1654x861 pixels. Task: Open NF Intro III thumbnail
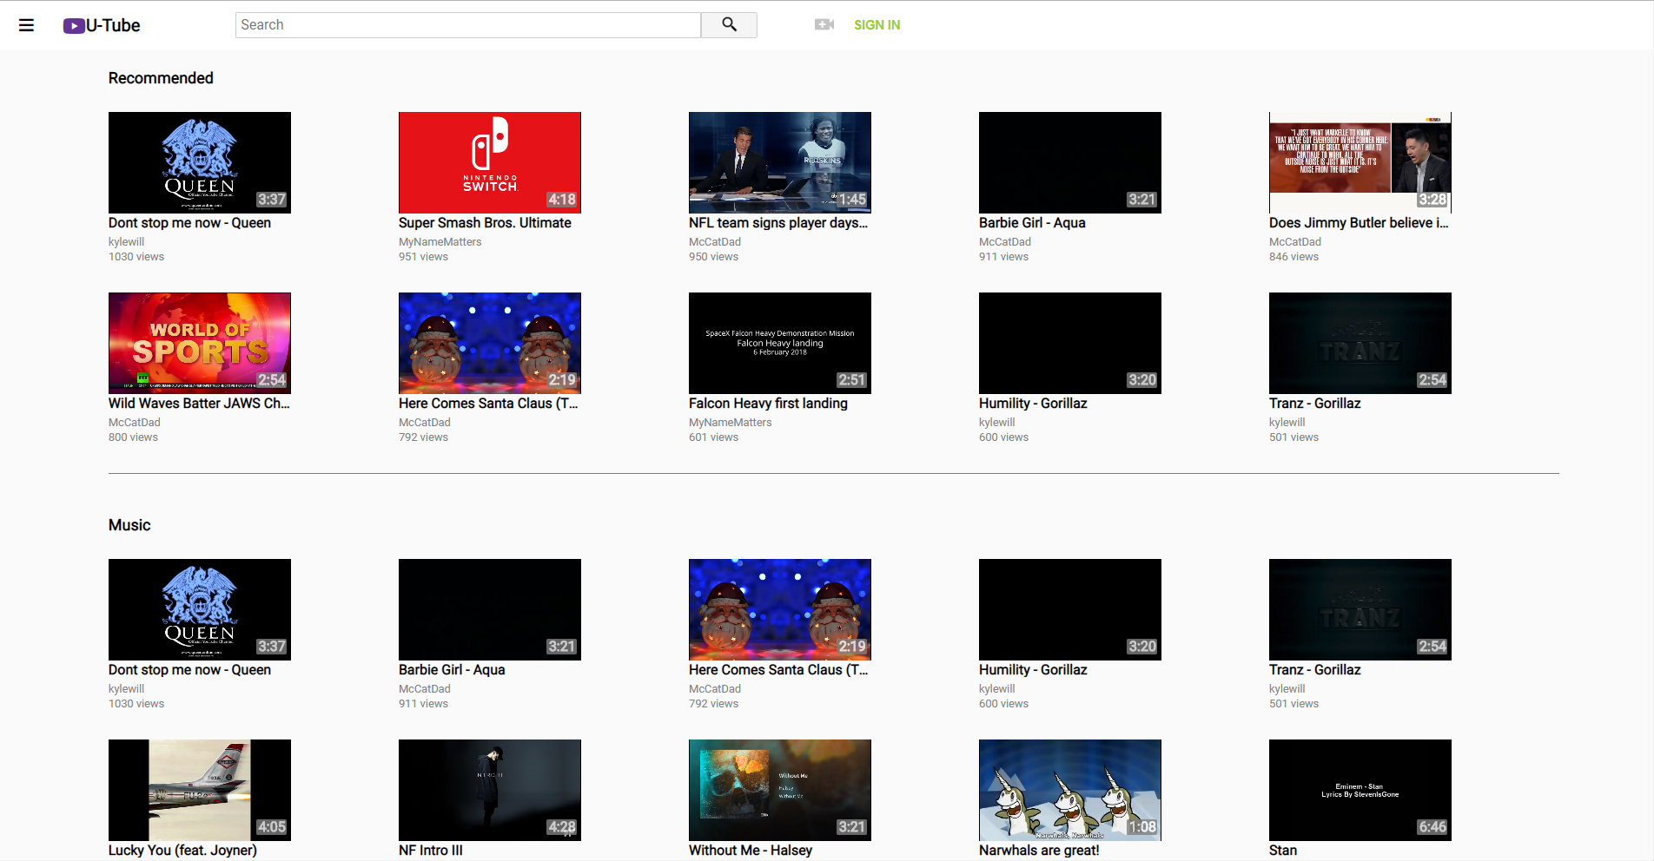pos(490,790)
